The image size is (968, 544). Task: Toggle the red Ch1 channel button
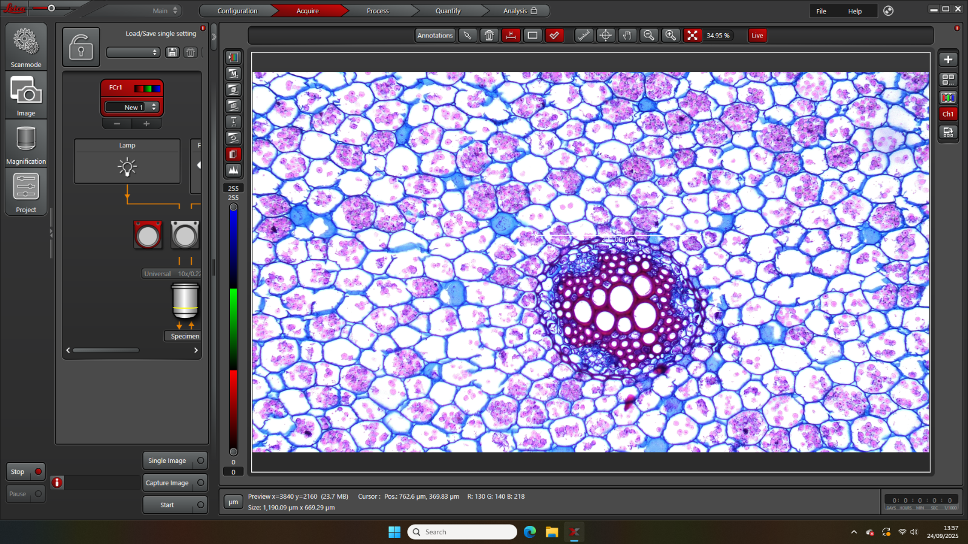pyautogui.click(x=948, y=114)
